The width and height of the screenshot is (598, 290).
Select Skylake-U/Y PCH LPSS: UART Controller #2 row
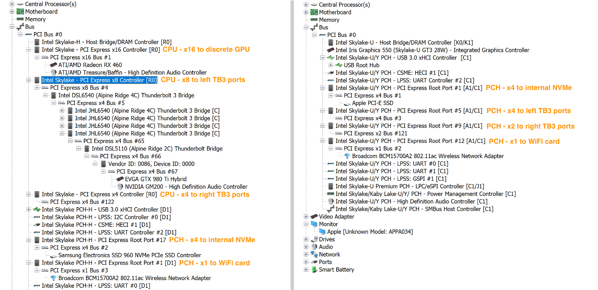coord(405,80)
